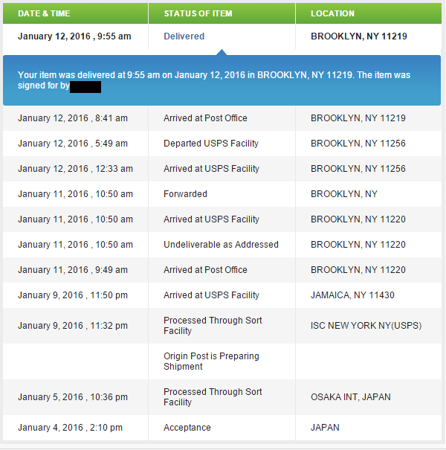This screenshot has width=446, height=450.
Task: Click the Location column header
Action: coord(332,13)
